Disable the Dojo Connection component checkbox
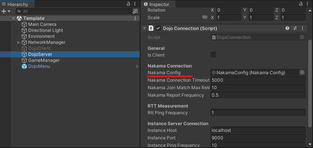This screenshot has width=313, height=148. point(158,28)
